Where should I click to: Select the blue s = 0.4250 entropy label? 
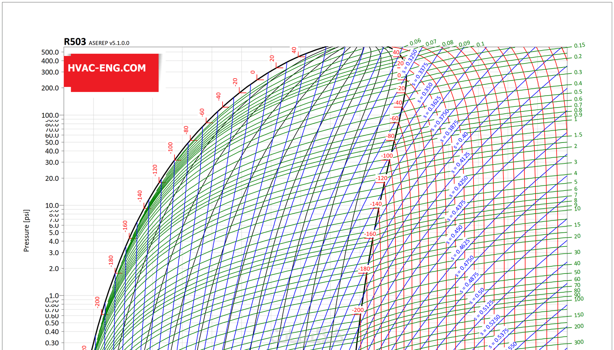coord(459,187)
